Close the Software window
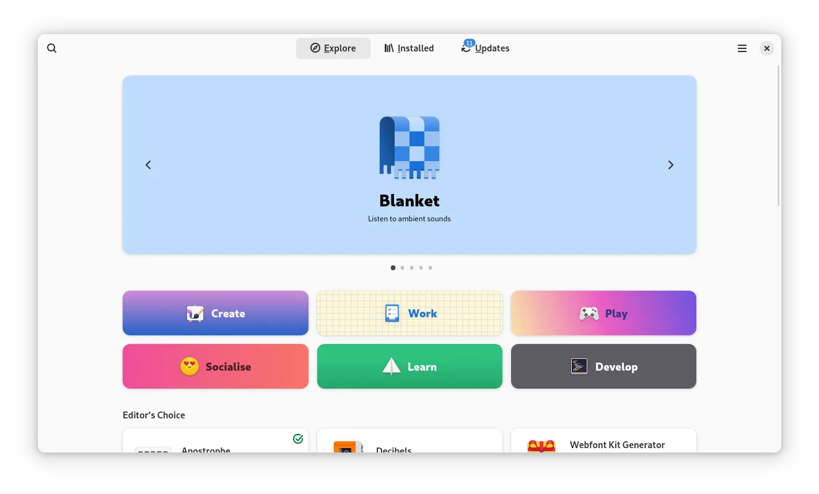The image size is (819, 494). pos(767,48)
